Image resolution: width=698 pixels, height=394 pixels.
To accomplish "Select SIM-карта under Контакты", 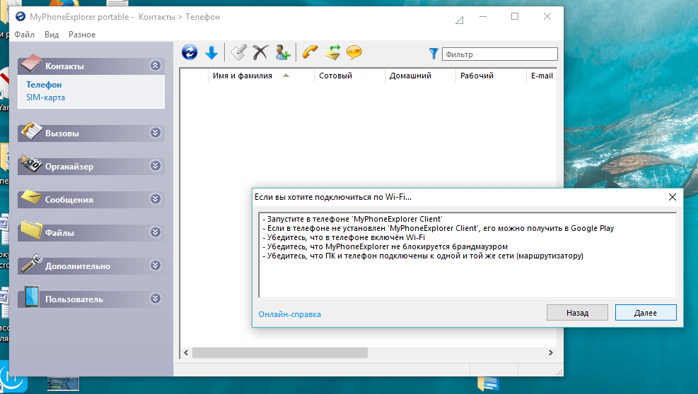I will [x=45, y=97].
